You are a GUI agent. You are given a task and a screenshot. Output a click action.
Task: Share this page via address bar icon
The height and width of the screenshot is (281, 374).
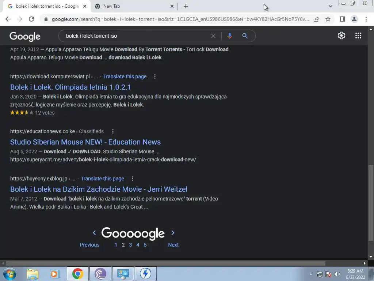[x=316, y=19]
